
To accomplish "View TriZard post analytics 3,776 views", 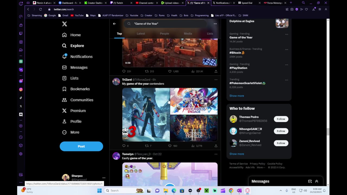I will [x=197, y=146].
